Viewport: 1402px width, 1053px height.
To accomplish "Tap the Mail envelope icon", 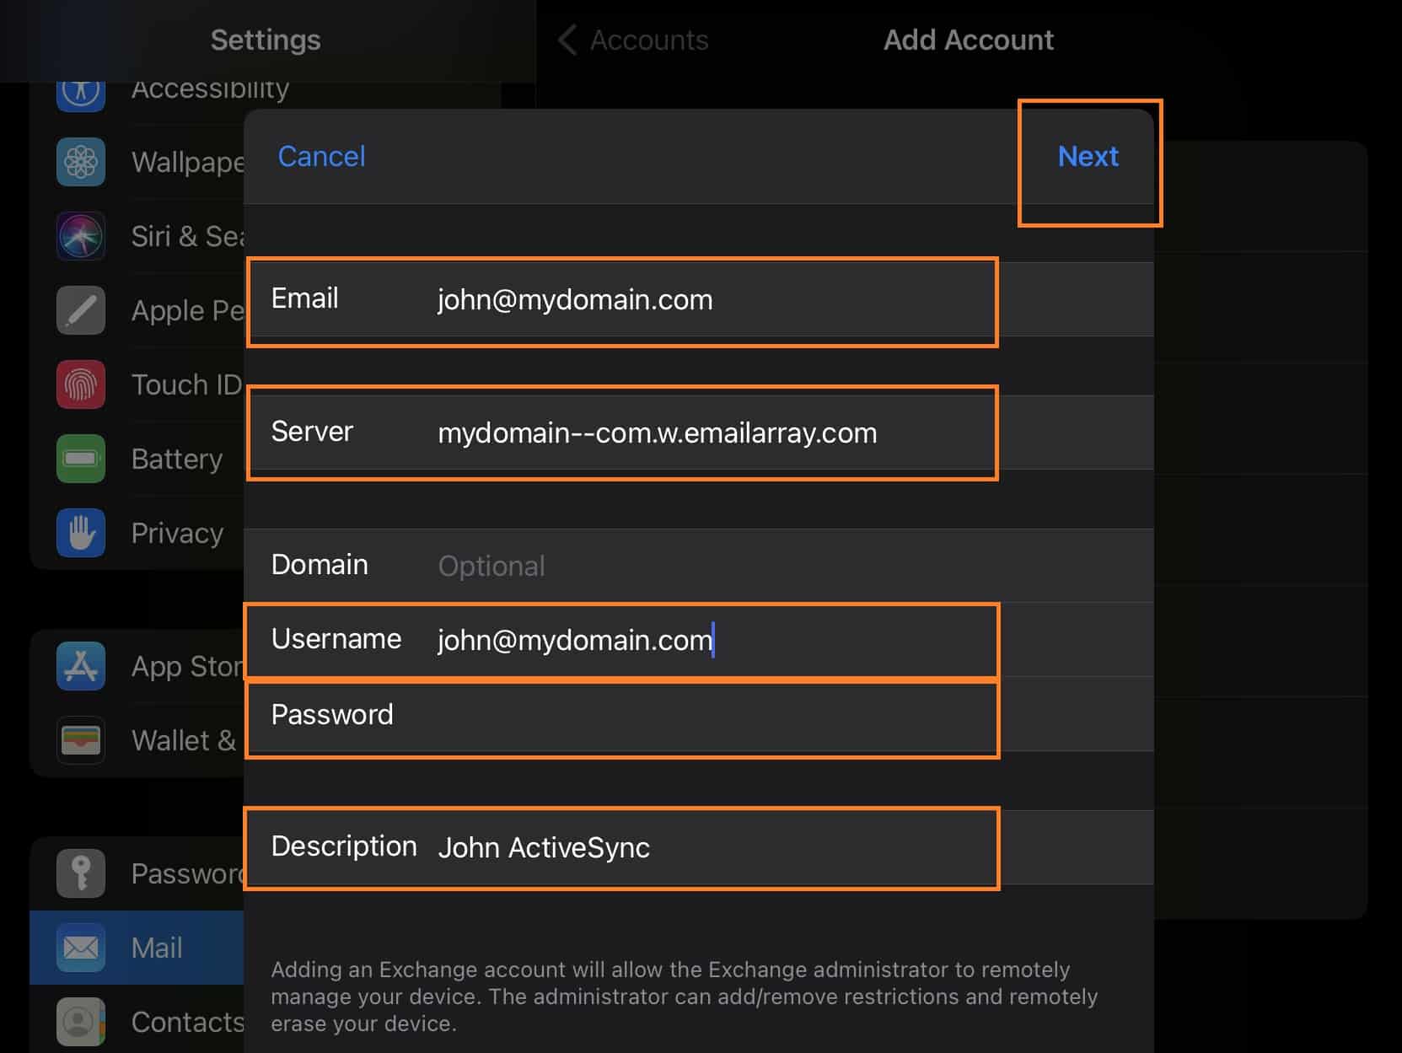I will (x=81, y=948).
